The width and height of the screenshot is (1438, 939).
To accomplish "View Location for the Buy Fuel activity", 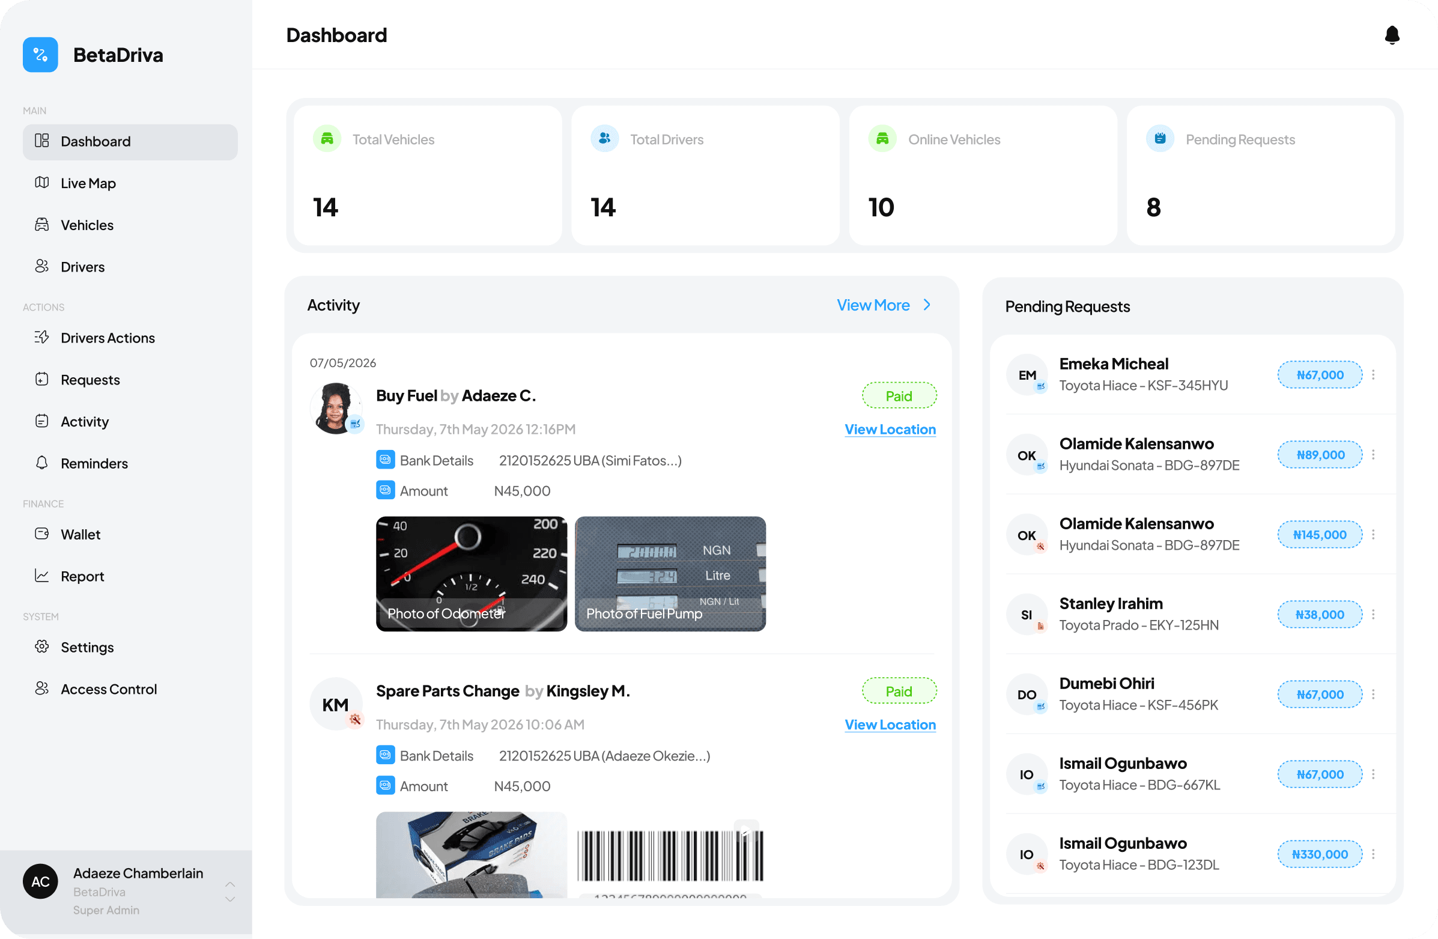I will pyautogui.click(x=890, y=430).
